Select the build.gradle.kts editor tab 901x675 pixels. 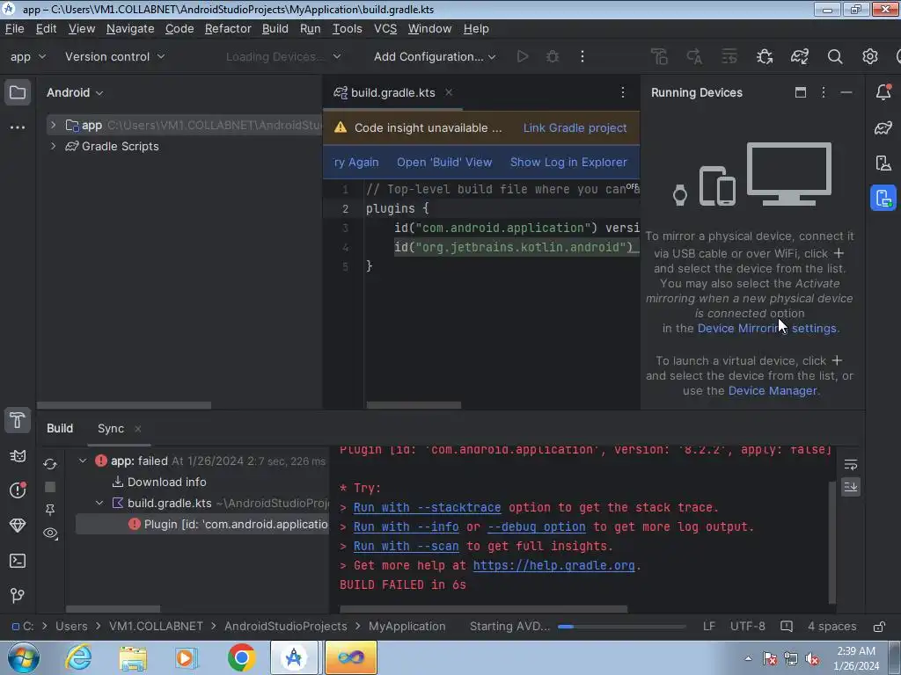click(393, 92)
